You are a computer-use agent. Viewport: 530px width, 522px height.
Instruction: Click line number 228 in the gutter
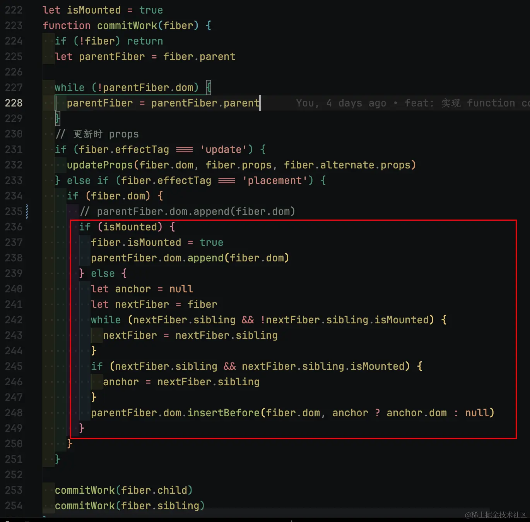(x=14, y=103)
